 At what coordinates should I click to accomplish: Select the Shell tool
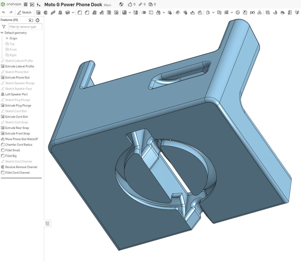click(108, 12)
